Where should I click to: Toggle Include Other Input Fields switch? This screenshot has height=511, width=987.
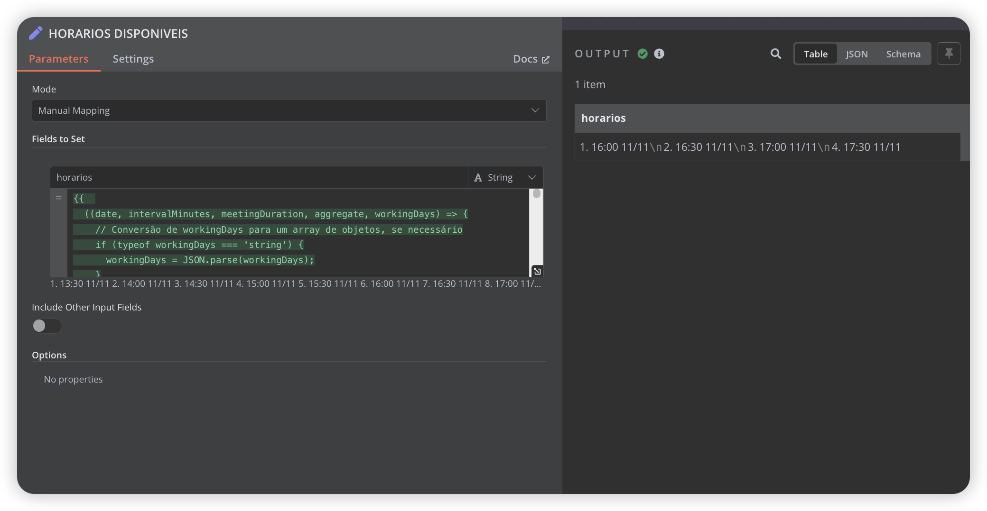pos(47,326)
